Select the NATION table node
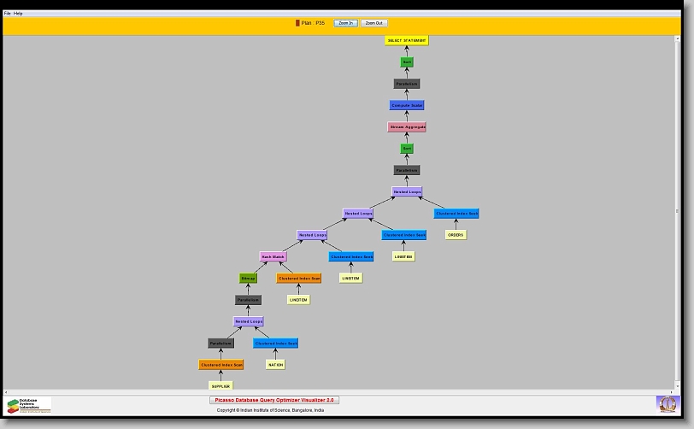The width and height of the screenshot is (694, 429). [275, 365]
